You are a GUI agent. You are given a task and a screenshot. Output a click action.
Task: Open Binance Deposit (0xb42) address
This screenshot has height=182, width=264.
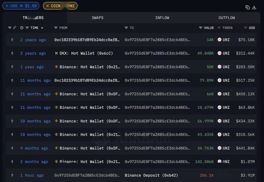tap(151, 175)
